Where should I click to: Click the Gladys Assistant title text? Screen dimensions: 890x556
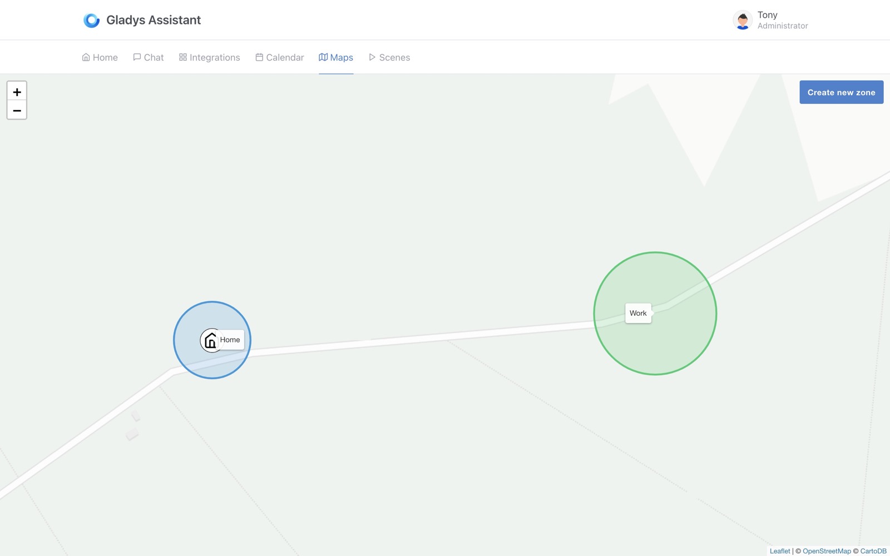(154, 21)
